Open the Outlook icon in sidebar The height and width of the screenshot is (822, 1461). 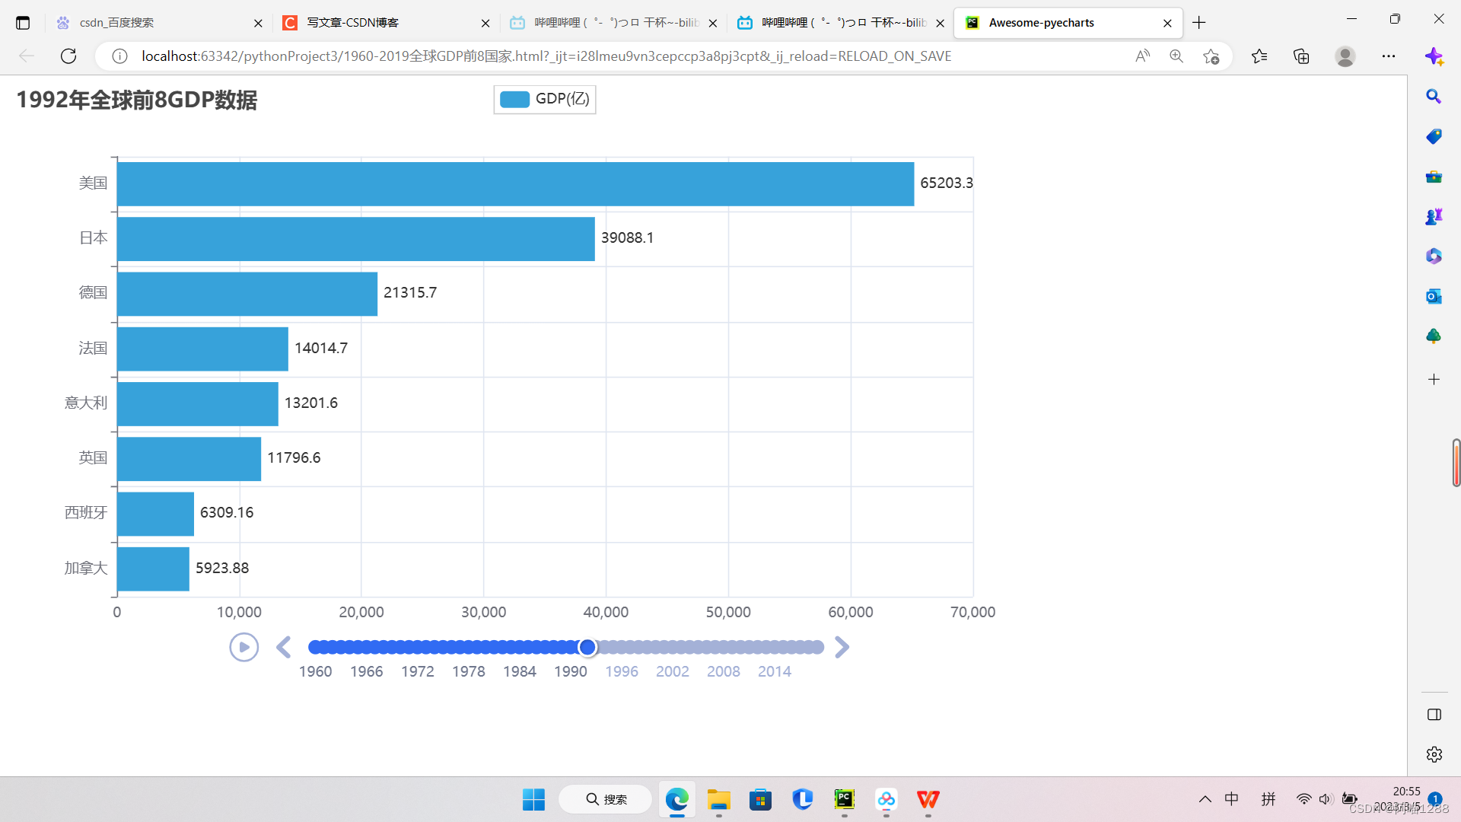tap(1434, 296)
